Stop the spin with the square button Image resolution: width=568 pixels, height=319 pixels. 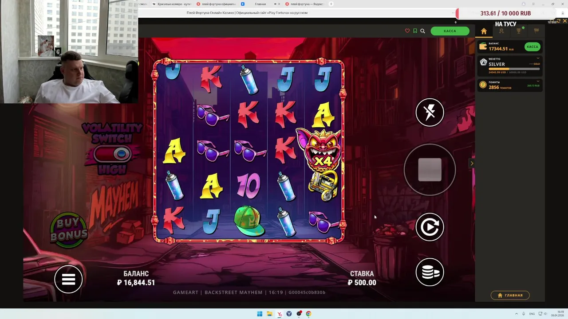pyautogui.click(x=430, y=170)
